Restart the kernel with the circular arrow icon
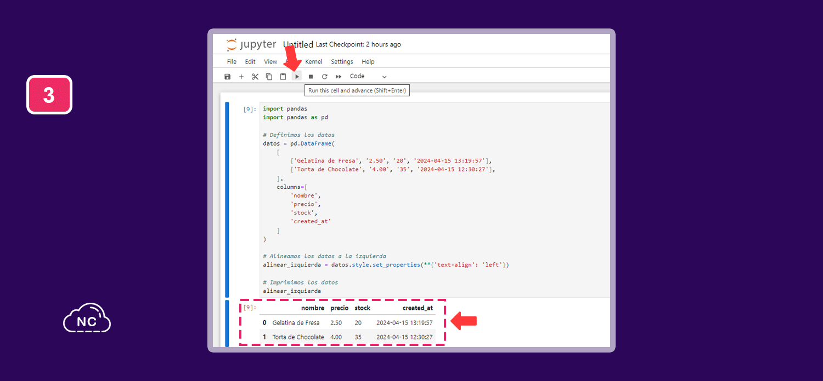823x381 pixels. pyautogui.click(x=325, y=77)
